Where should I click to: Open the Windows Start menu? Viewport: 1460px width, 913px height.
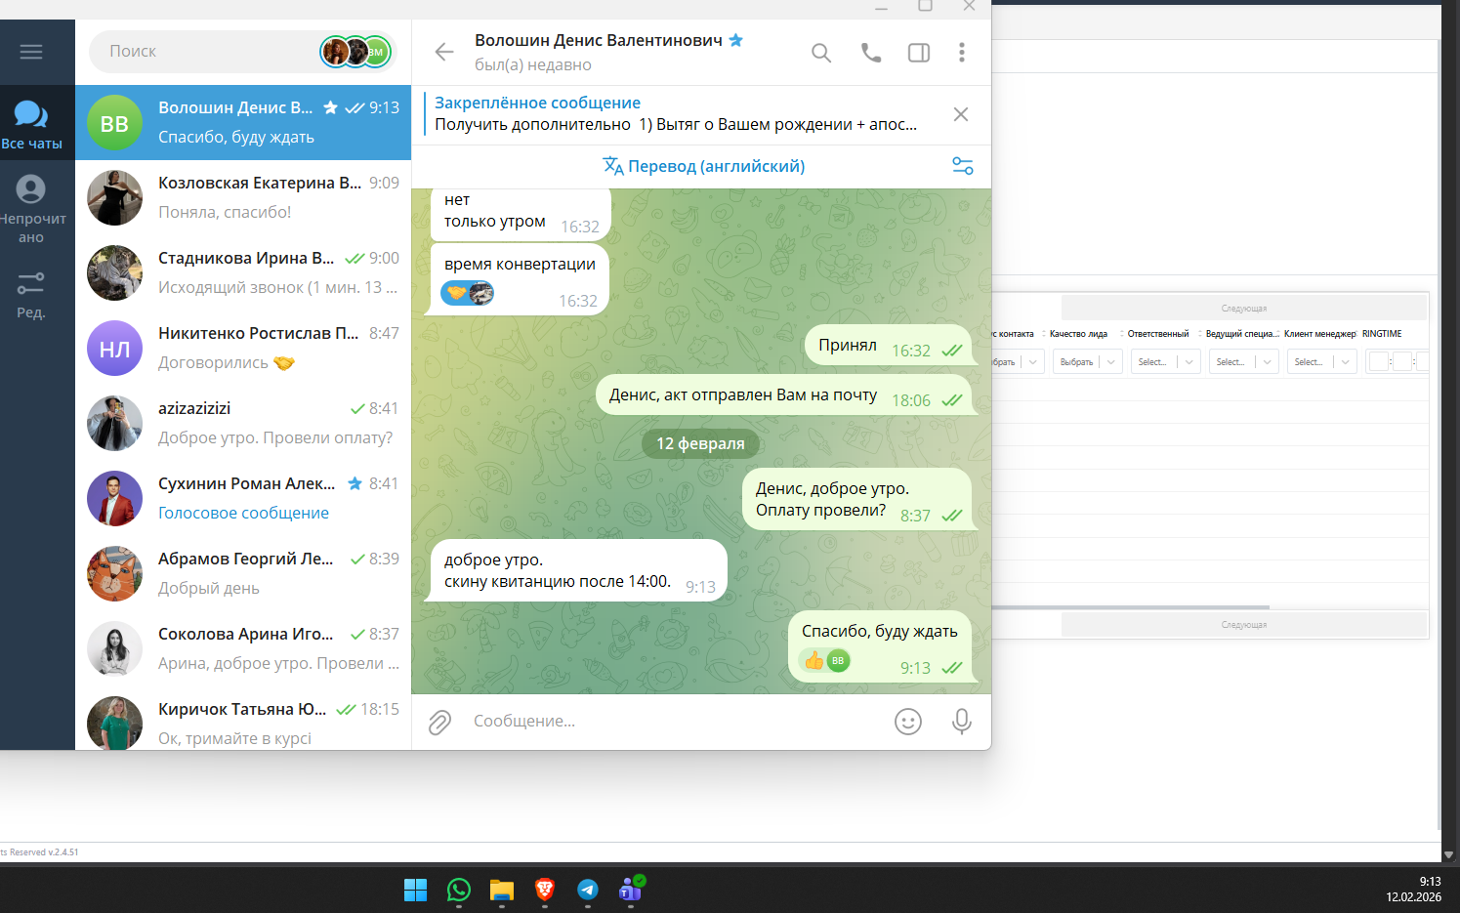pyautogui.click(x=416, y=890)
